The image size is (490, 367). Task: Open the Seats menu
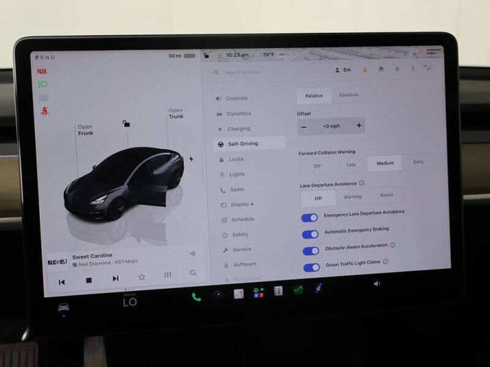(232, 190)
